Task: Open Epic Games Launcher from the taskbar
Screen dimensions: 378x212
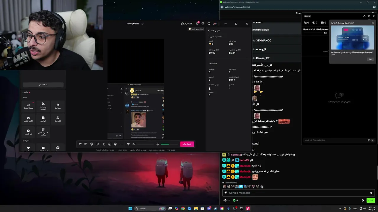Action: pos(241,208)
